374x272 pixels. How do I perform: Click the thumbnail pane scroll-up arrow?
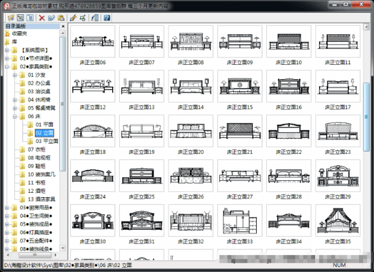(366, 27)
